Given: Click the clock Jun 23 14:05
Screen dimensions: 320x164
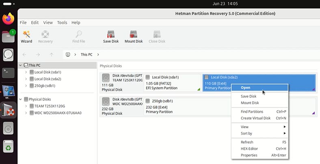Looking at the screenshot, I should [225, 4].
